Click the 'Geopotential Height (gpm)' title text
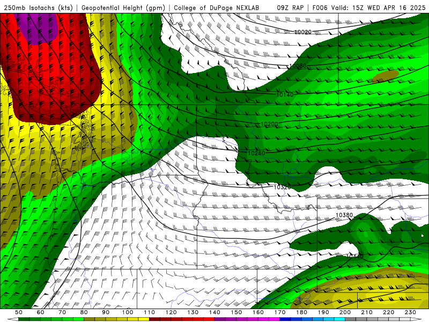Screen dimensions: 429x322 point(123,8)
